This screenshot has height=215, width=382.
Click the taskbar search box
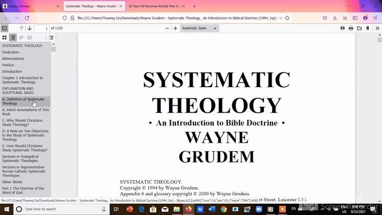click(61, 209)
